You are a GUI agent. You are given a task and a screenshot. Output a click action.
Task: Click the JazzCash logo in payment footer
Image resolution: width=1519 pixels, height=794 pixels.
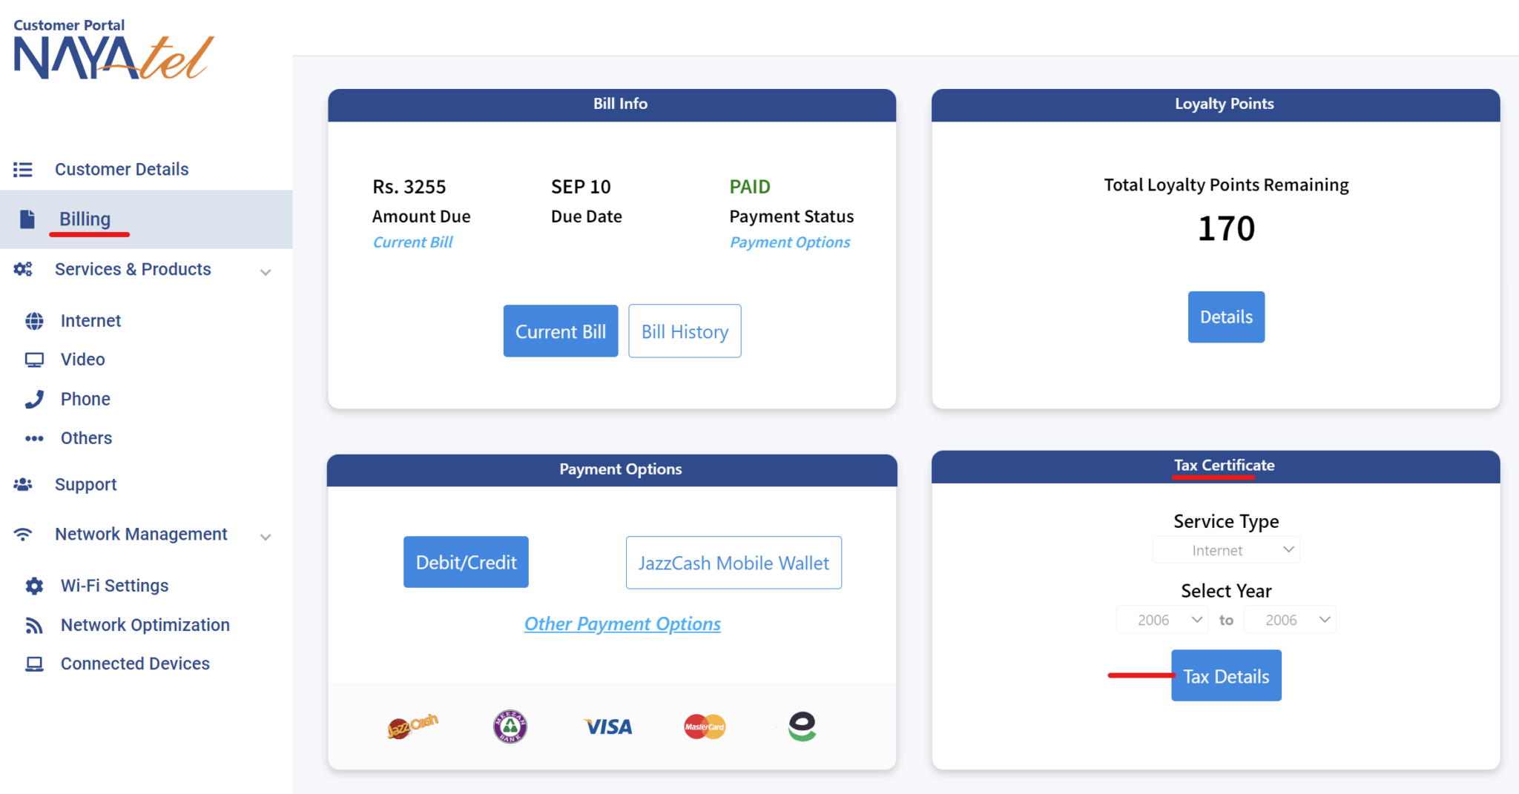(x=412, y=727)
